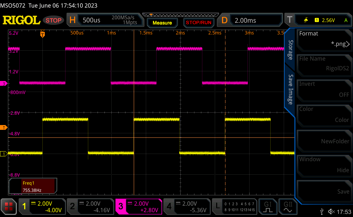353x217 pixels.
Task: Tap the waveform memory position bar
Action: (181, 15)
